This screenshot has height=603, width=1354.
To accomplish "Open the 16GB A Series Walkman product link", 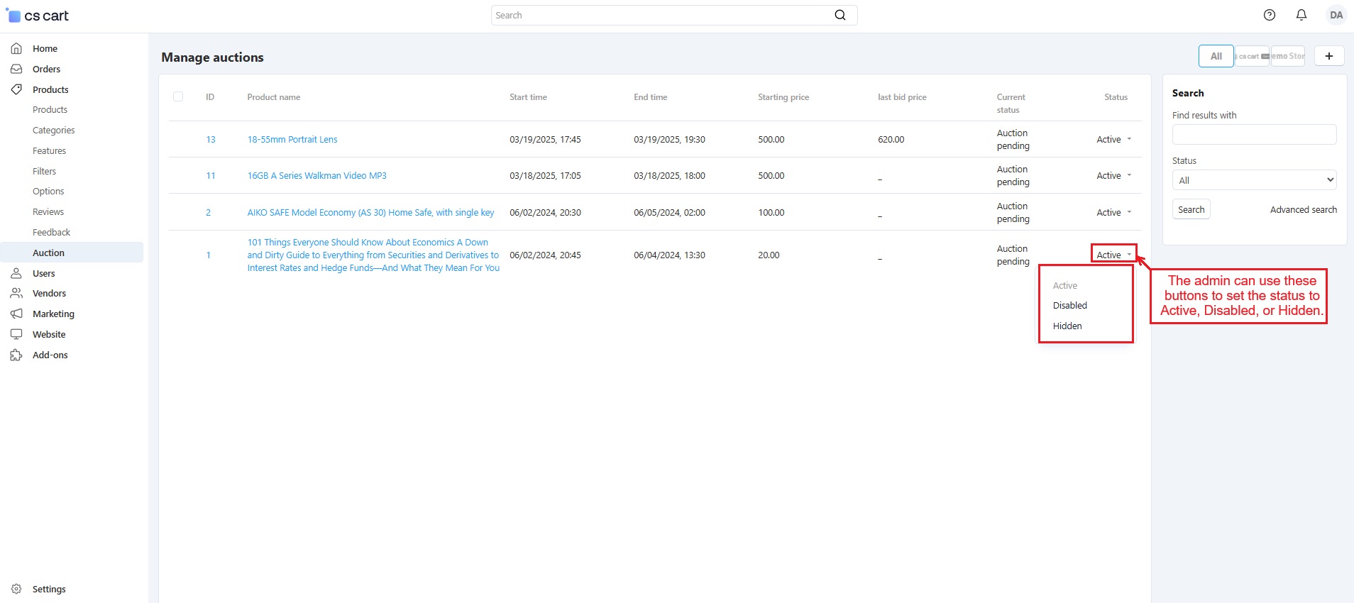I will [x=317, y=176].
